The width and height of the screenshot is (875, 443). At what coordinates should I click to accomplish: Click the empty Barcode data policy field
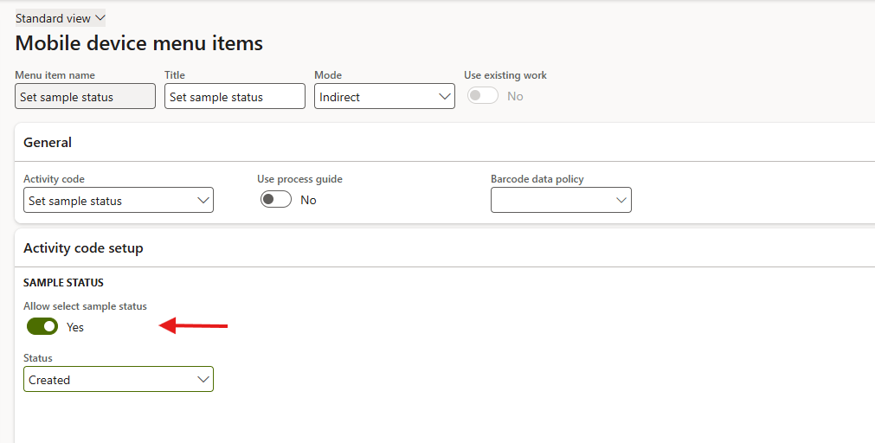[552, 200]
